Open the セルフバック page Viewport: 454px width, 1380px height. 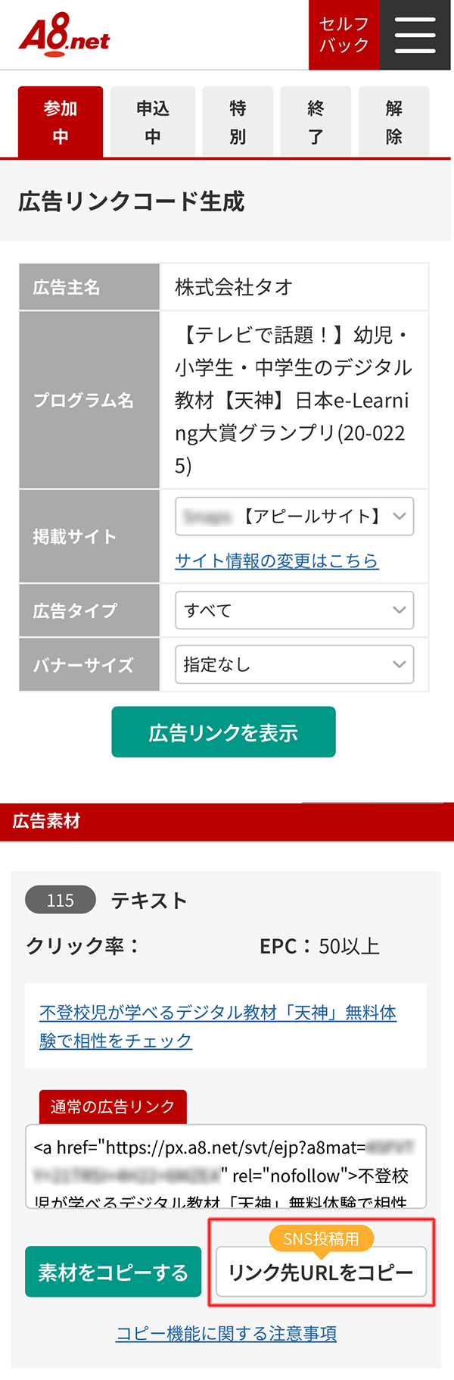pyautogui.click(x=344, y=35)
